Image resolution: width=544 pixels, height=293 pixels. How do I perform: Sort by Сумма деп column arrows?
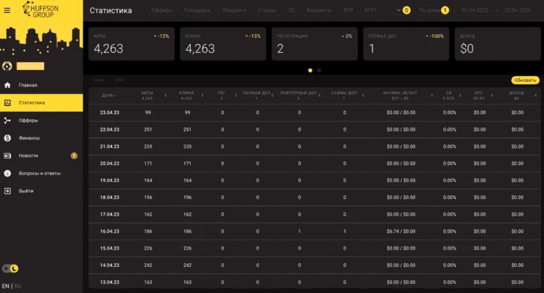point(363,95)
